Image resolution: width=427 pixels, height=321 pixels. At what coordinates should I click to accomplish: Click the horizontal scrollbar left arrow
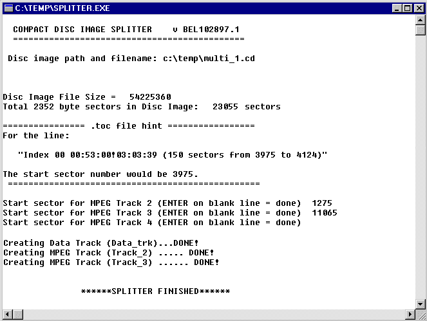tap(6, 315)
